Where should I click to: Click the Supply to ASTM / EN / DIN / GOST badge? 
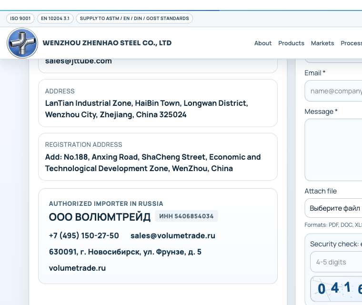click(134, 19)
